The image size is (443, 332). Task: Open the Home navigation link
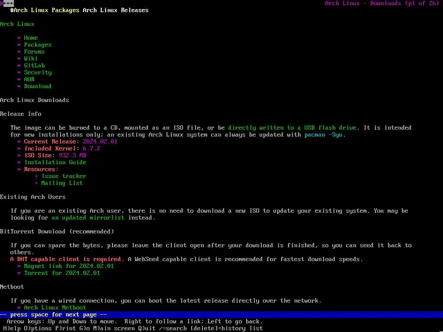[31, 38]
